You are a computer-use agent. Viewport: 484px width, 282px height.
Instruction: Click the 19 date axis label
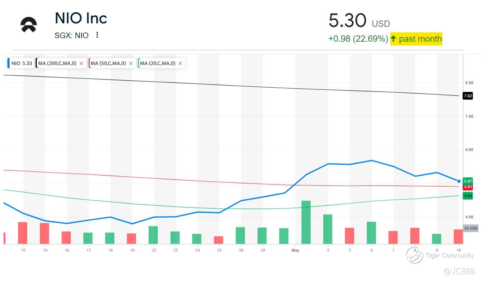tap(132, 250)
